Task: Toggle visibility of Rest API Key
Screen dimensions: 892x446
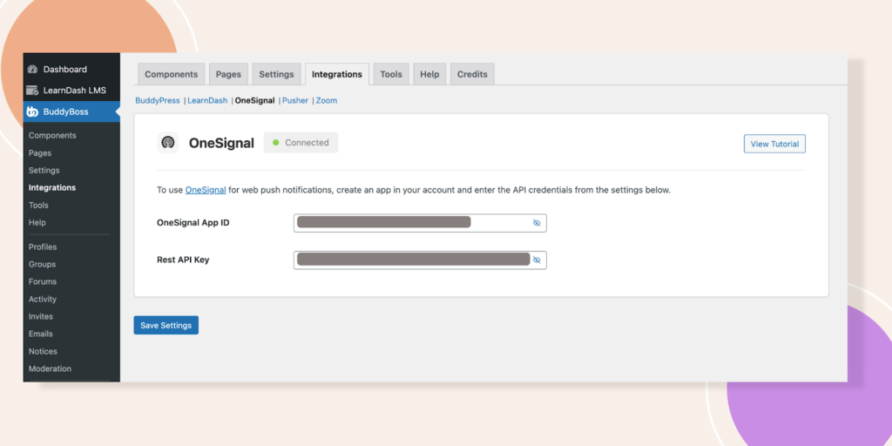Action: (537, 260)
